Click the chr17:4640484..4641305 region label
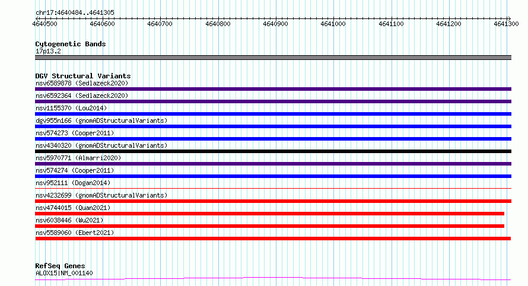The image size is (528, 286). [75, 12]
